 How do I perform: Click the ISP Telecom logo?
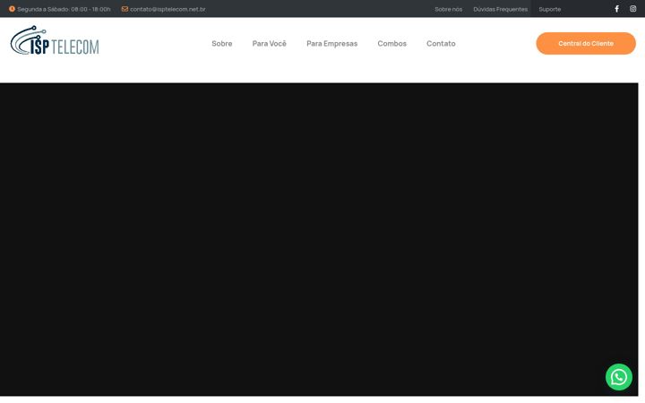(x=55, y=40)
